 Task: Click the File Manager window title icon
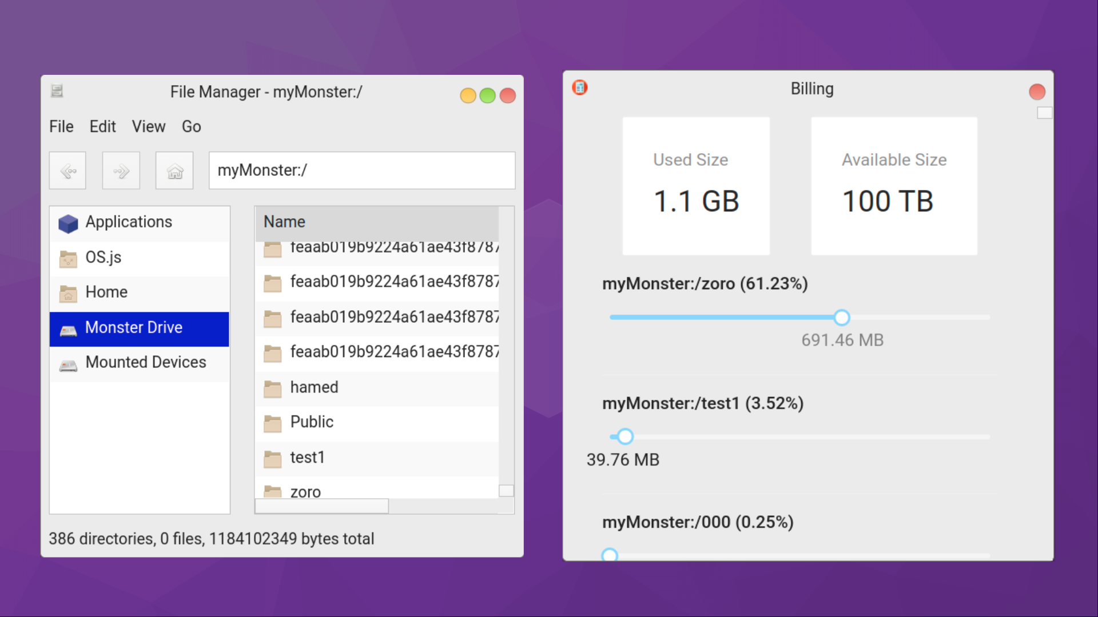pos(57,91)
